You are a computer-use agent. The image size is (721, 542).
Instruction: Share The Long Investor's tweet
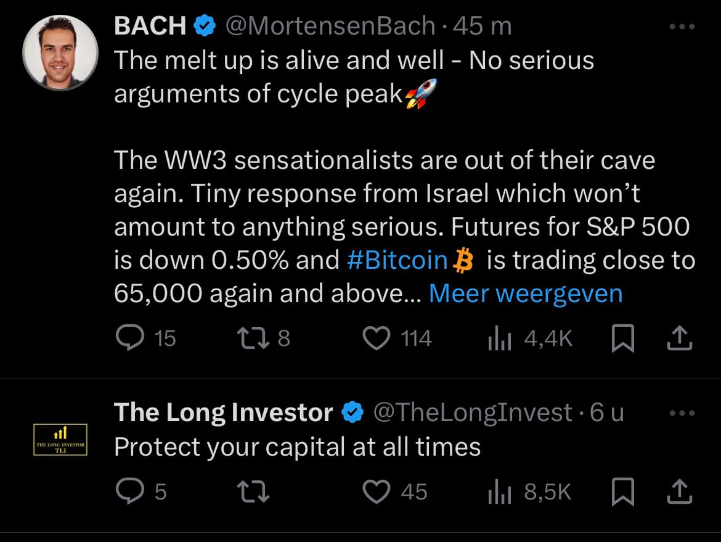pyautogui.click(x=679, y=491)
